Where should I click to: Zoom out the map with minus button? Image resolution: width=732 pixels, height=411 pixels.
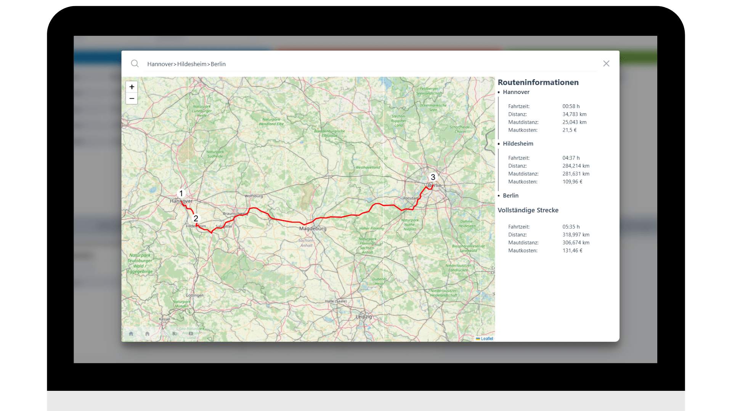click(132, 99)
